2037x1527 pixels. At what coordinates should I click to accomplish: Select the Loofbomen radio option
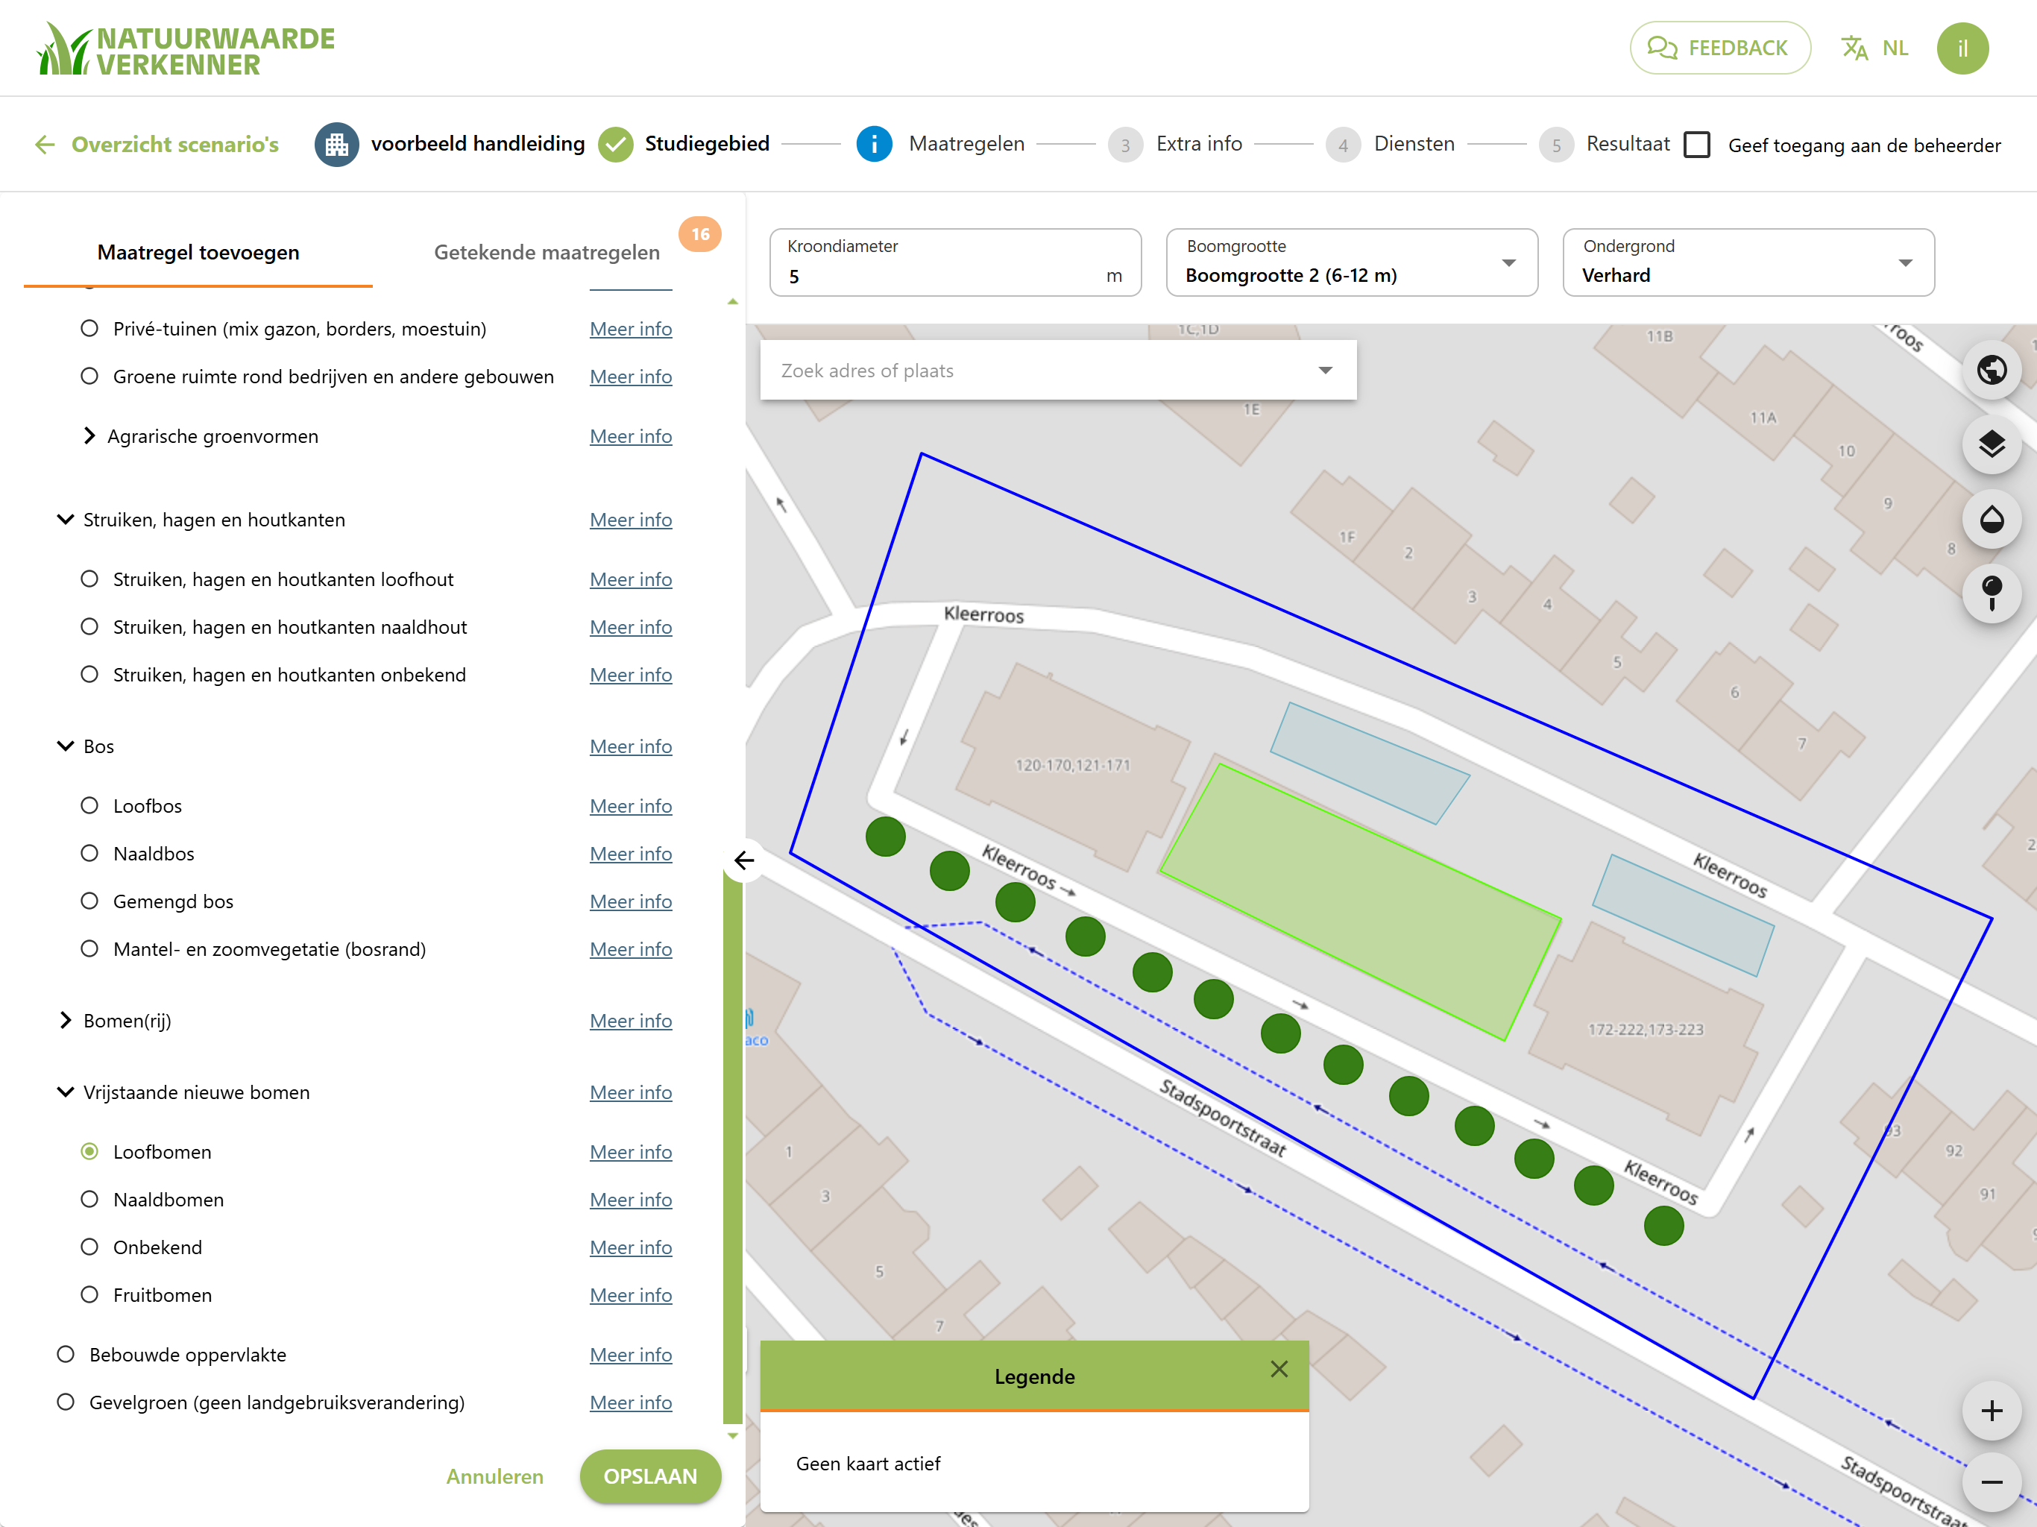(89, 1152)
